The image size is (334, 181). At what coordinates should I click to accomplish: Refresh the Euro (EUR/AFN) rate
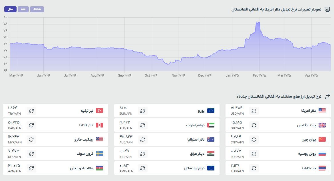[x=143, y=111]
